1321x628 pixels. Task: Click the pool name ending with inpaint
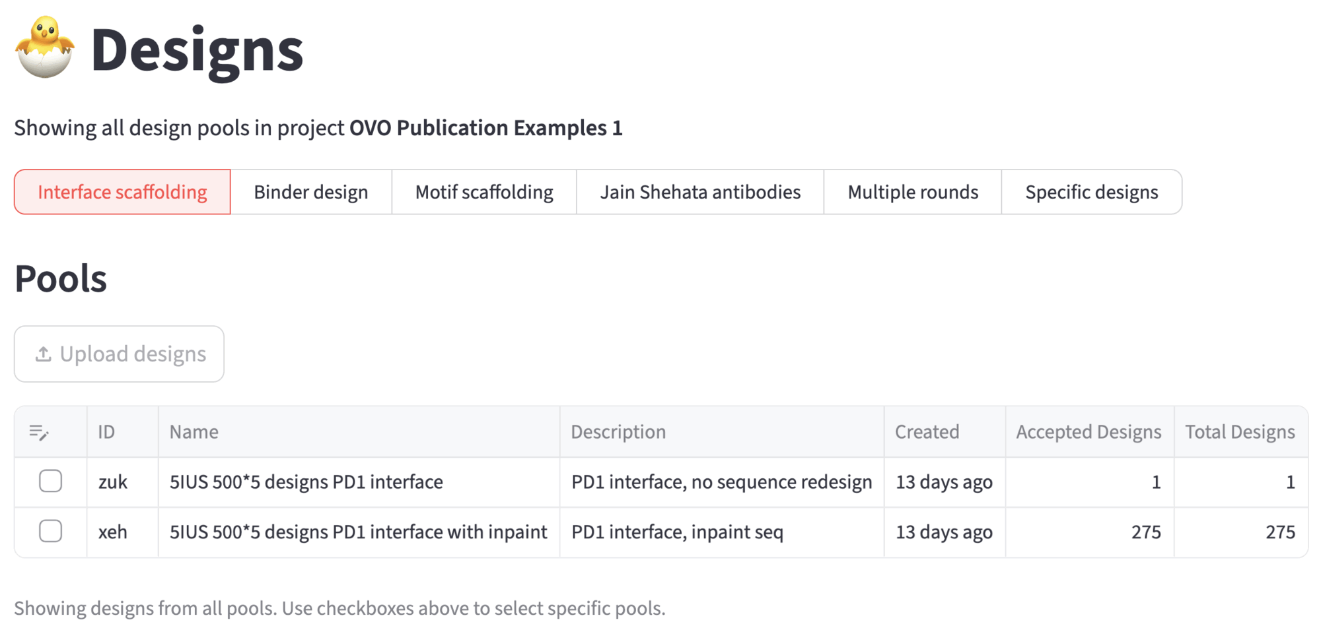pos(358,532)
